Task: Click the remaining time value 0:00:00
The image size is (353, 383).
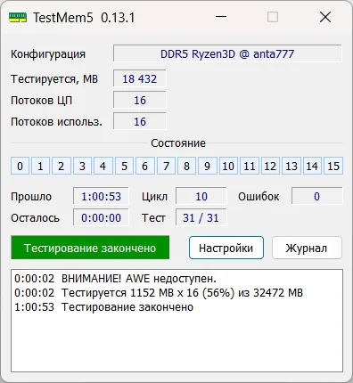Action: [101, 217]
